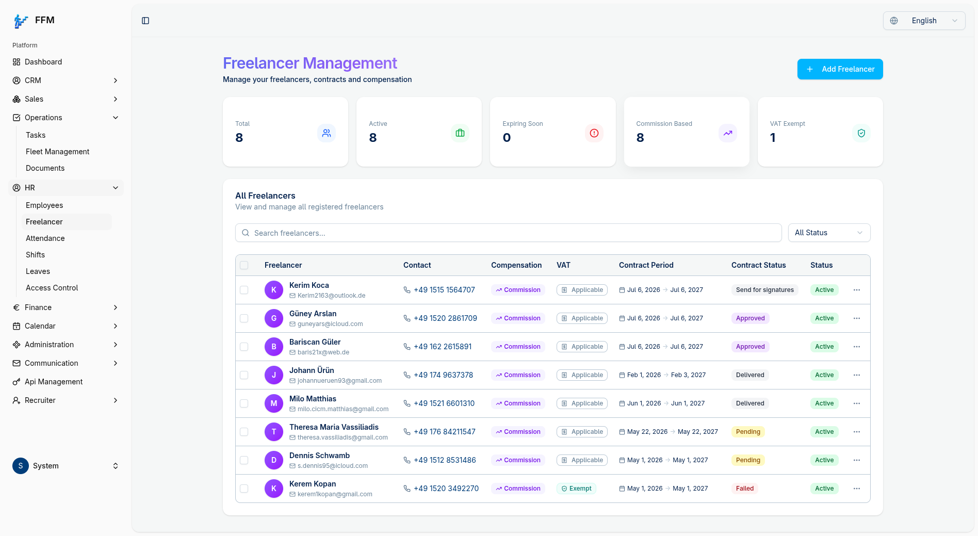The width and height of the screenshot is (978, 536).
Task: Toggle the sidebar panel icon
Action: (x=145, y=21)
